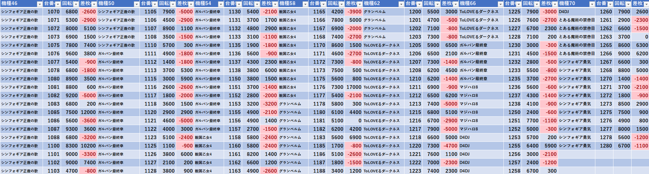Open the 機種54 column filter dropdown
The width and height of the screenshot is (649, 174).
(221, 4)
